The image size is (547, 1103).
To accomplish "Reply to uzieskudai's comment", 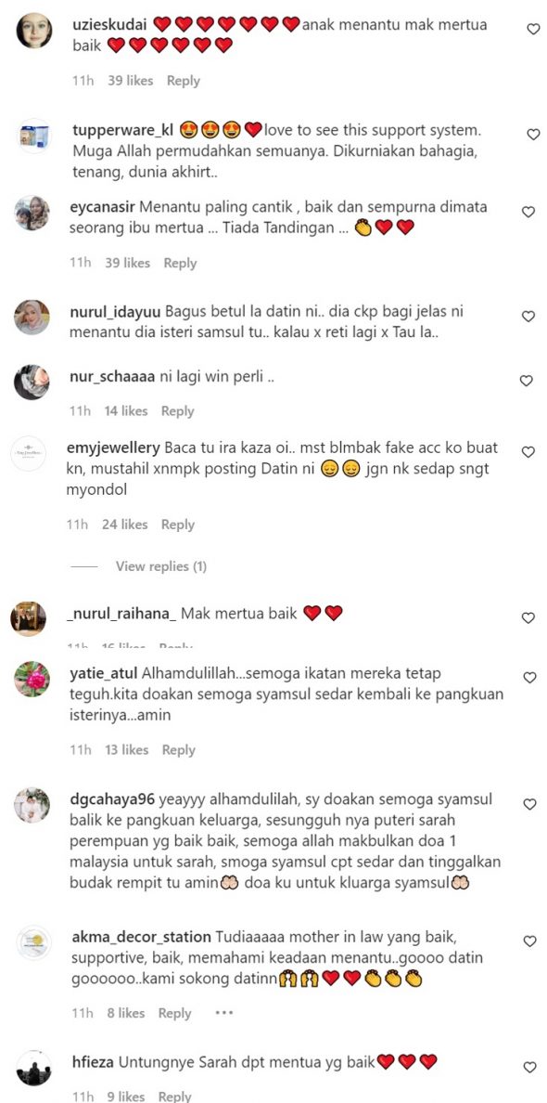I will click(x=184, y=81).
